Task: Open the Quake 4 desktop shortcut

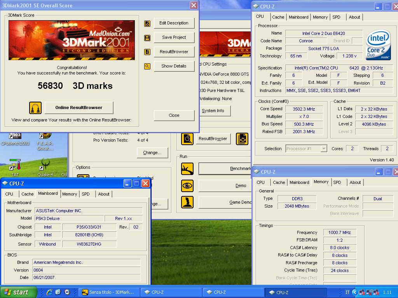Action: 45,167
